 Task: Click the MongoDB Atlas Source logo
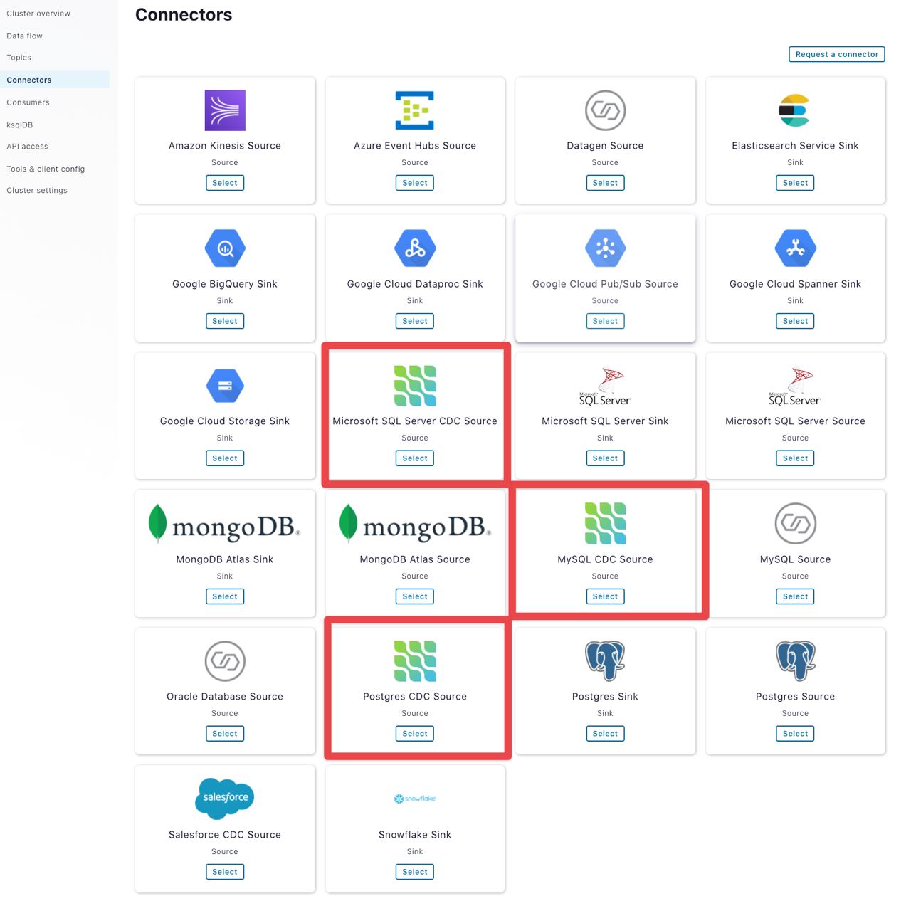tap(415, 524)
